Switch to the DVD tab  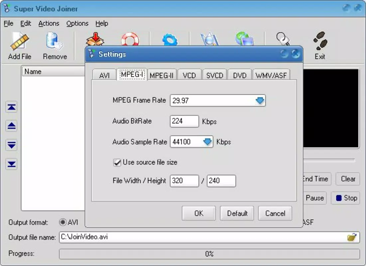click(x=240, y=75)
